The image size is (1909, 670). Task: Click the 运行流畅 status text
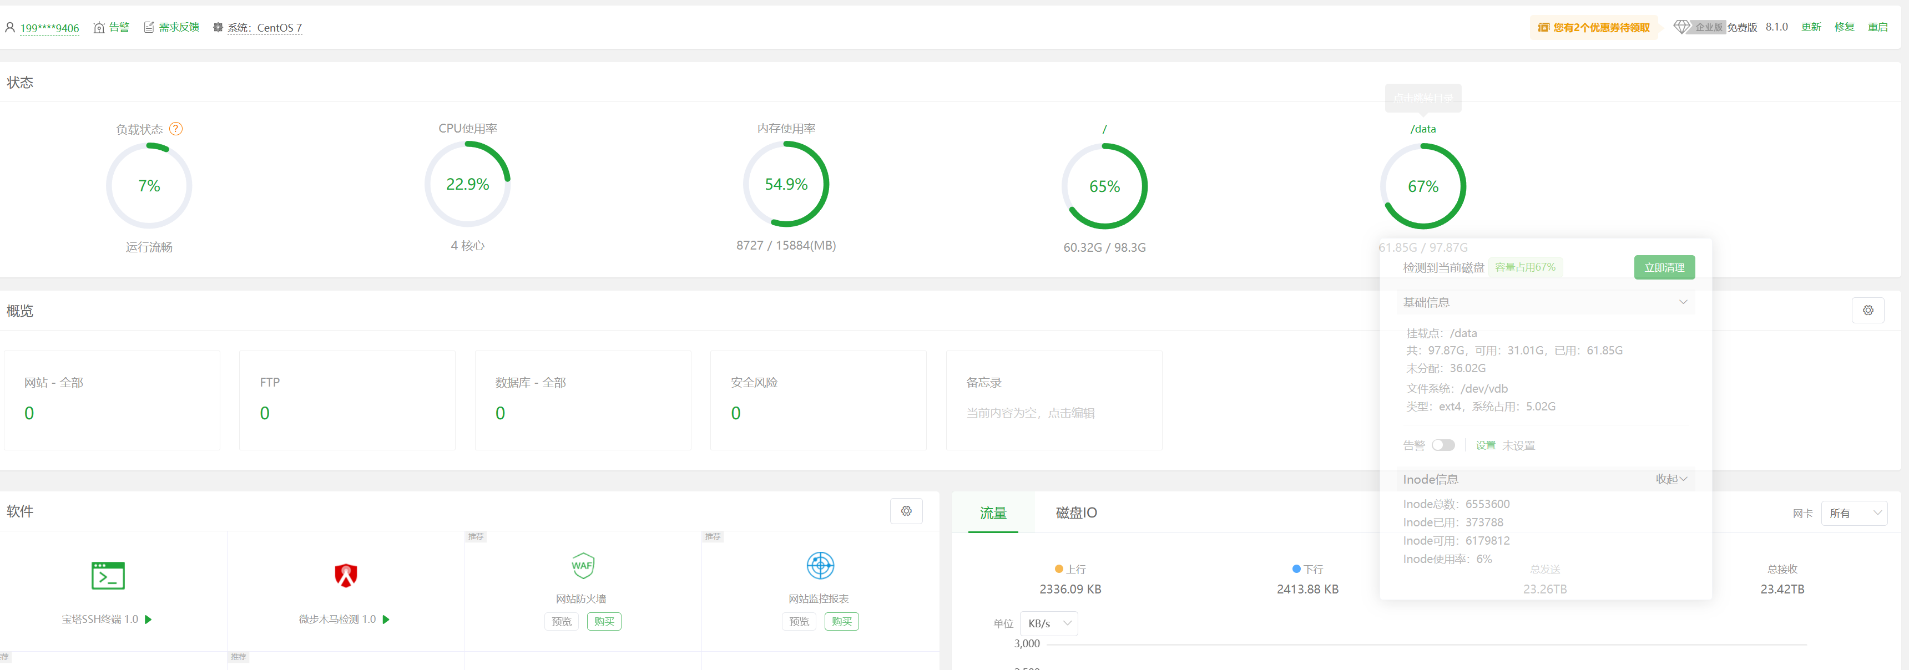click(149, 247)
